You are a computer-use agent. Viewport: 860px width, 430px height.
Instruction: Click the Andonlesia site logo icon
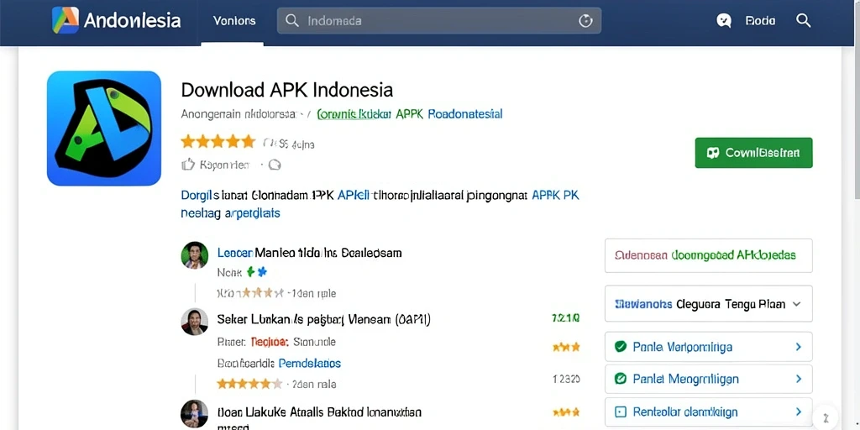(66, 20)
